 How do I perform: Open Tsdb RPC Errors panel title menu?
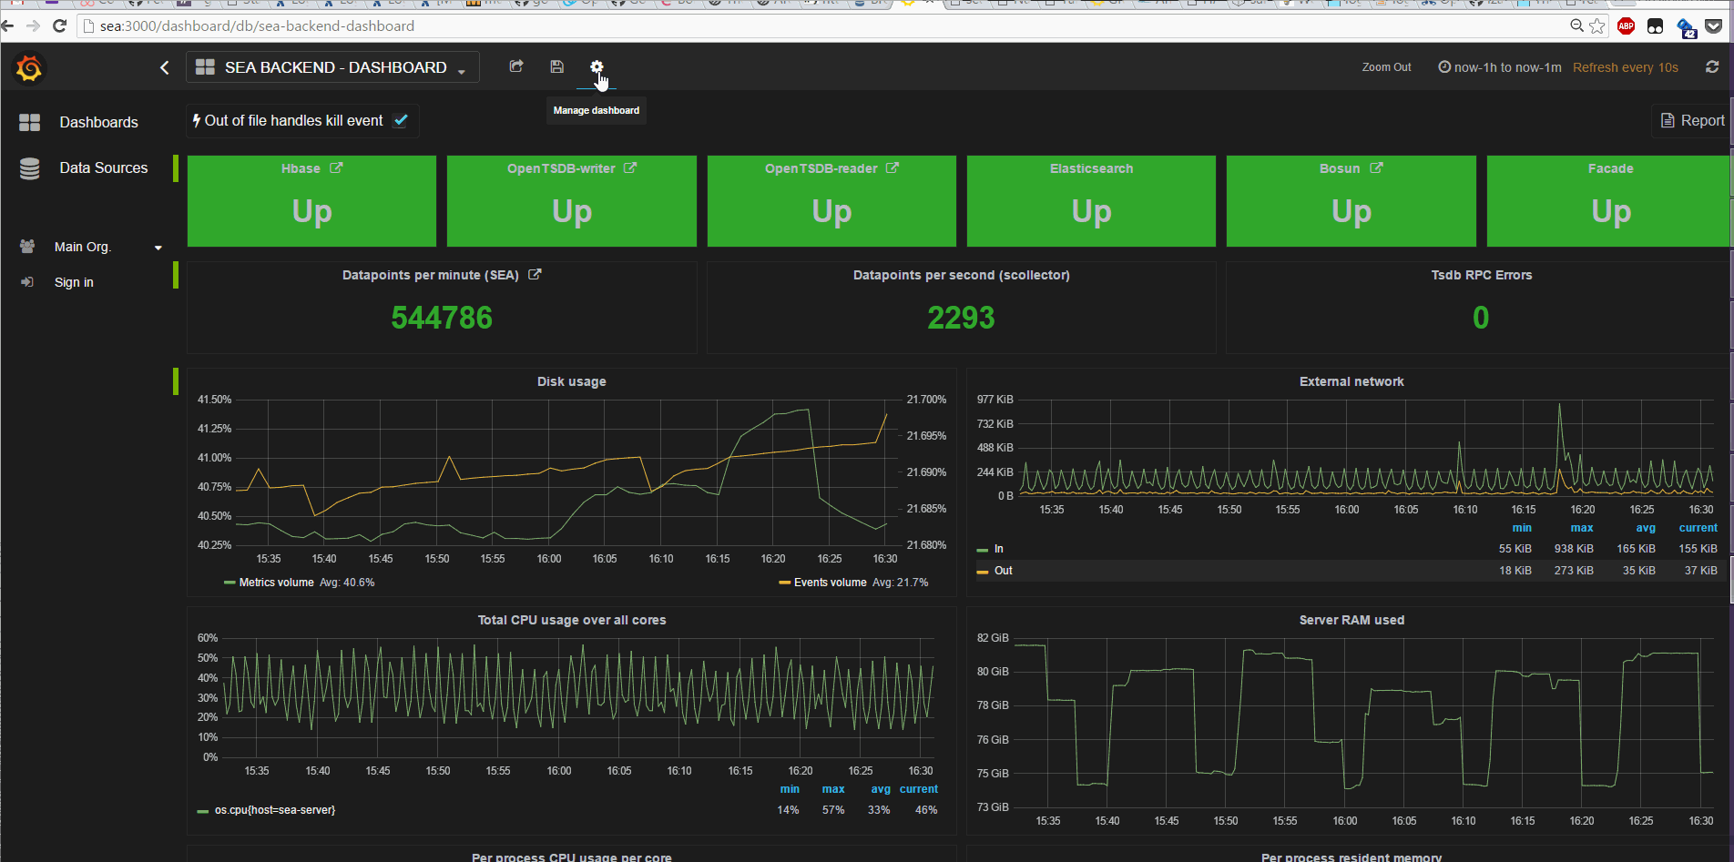point(1481,275)
